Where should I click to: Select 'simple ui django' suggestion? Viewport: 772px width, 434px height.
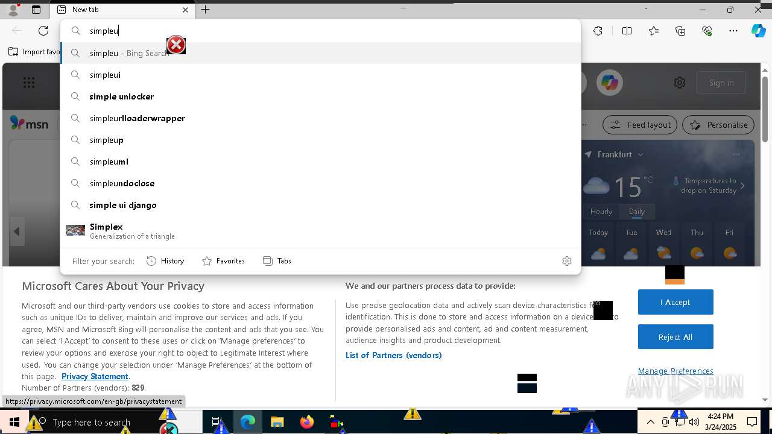point(320,205)
